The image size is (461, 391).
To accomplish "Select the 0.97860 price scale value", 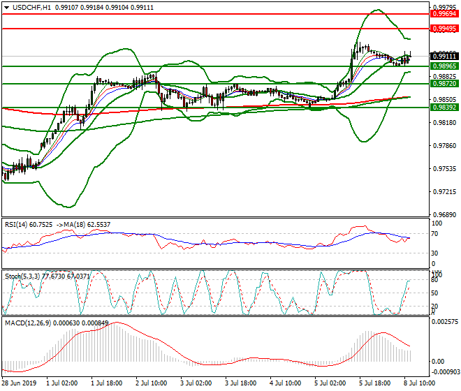I will [445, 145].
